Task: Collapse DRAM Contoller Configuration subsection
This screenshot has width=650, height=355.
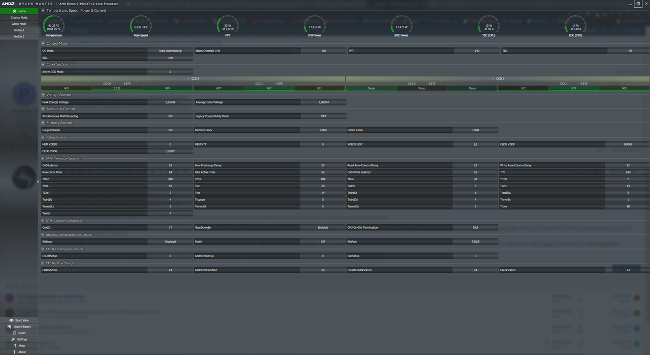Action: click(x=43, y=221)
